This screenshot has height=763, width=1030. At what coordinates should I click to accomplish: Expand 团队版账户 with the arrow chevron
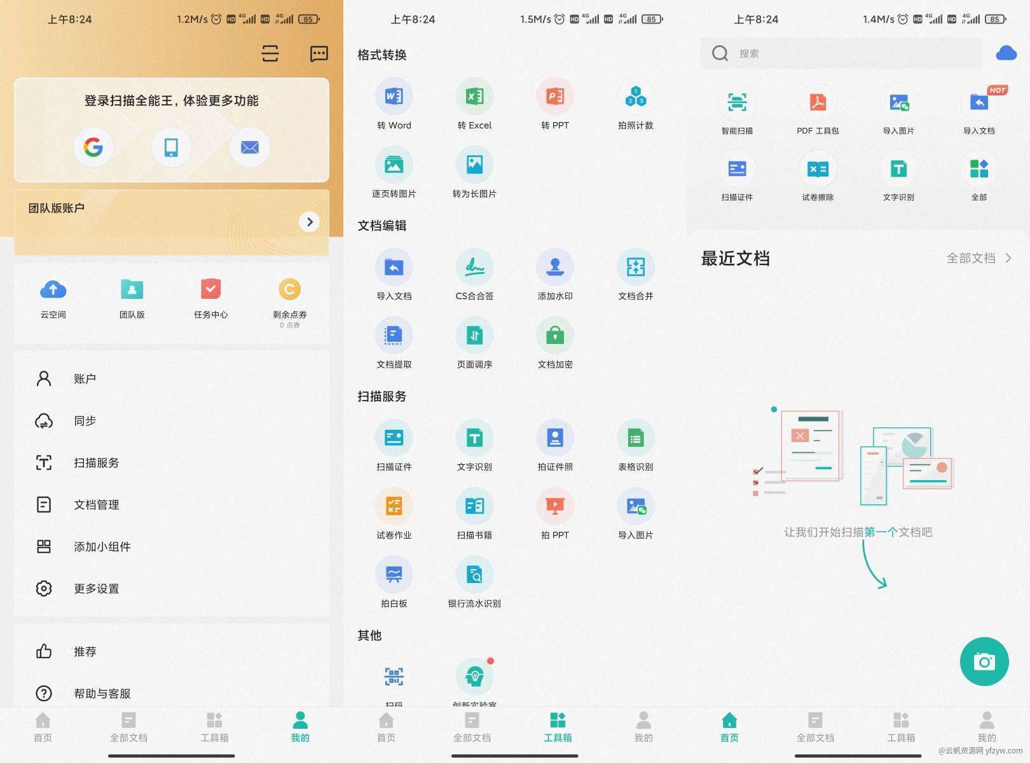tap(309, 222)
